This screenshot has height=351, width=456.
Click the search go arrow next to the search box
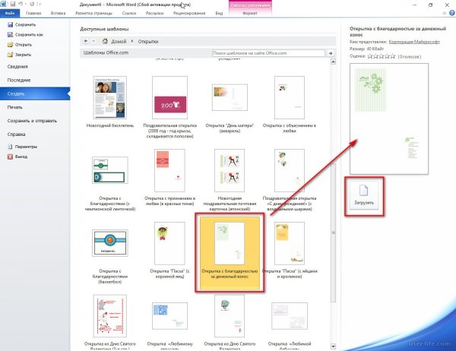coord(331,54)
